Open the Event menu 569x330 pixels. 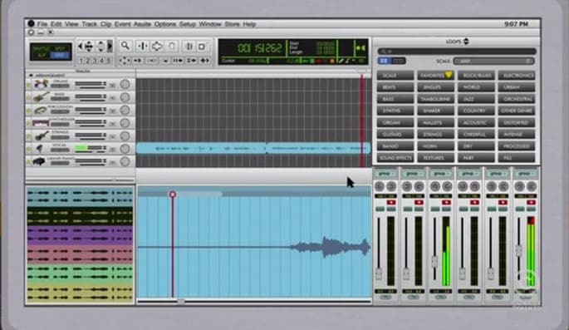click(x=122, y=24)
